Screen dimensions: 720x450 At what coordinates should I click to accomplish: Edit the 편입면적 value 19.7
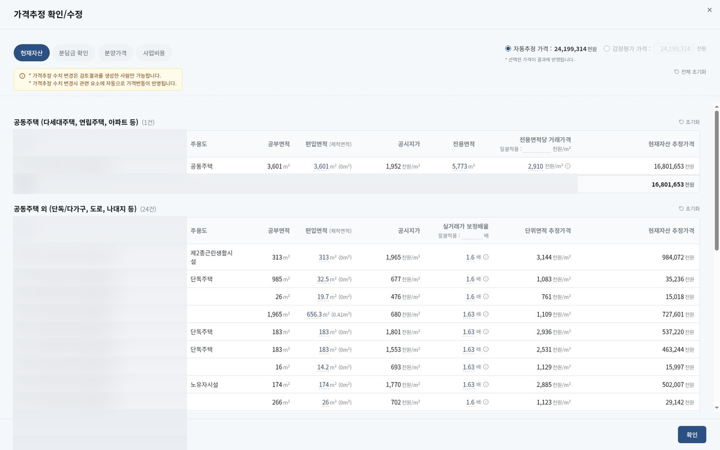pyautogui.click(x=323, y=297)
